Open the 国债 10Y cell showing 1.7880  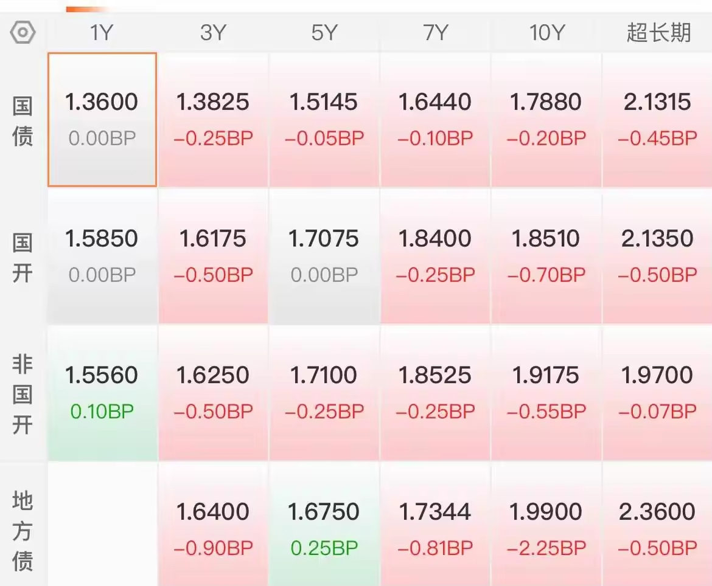point(546,120)
